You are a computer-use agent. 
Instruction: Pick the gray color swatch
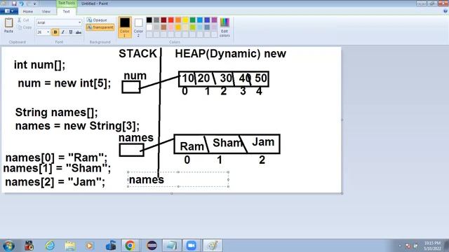pos(156,20)
